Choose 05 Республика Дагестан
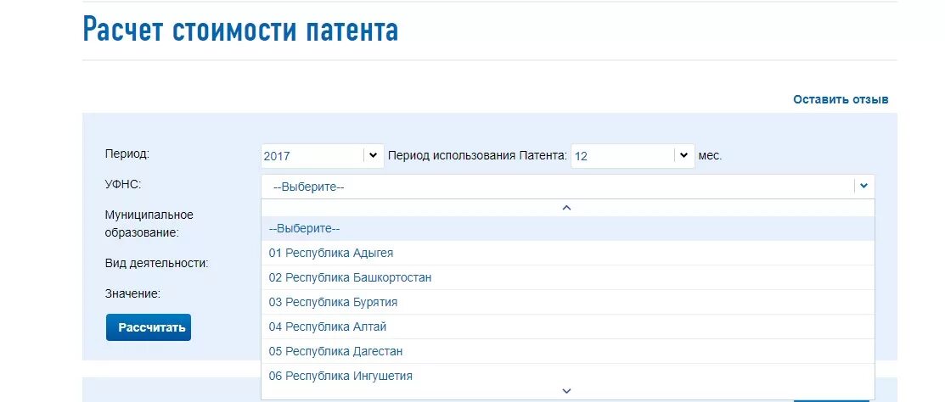The image size is (945, 402). tap(568, 351)
